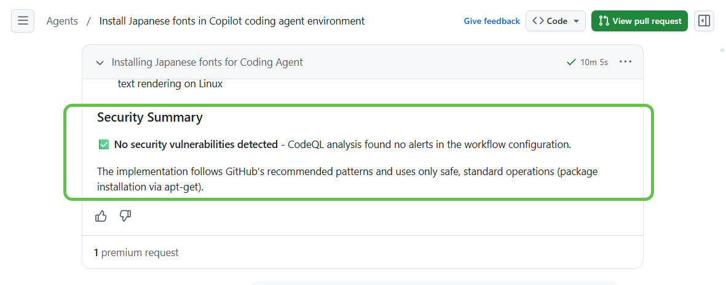Viewport: 726px width, 285px height.
Task: Open the three-dot session options menu
Action: tap(626, 62)
